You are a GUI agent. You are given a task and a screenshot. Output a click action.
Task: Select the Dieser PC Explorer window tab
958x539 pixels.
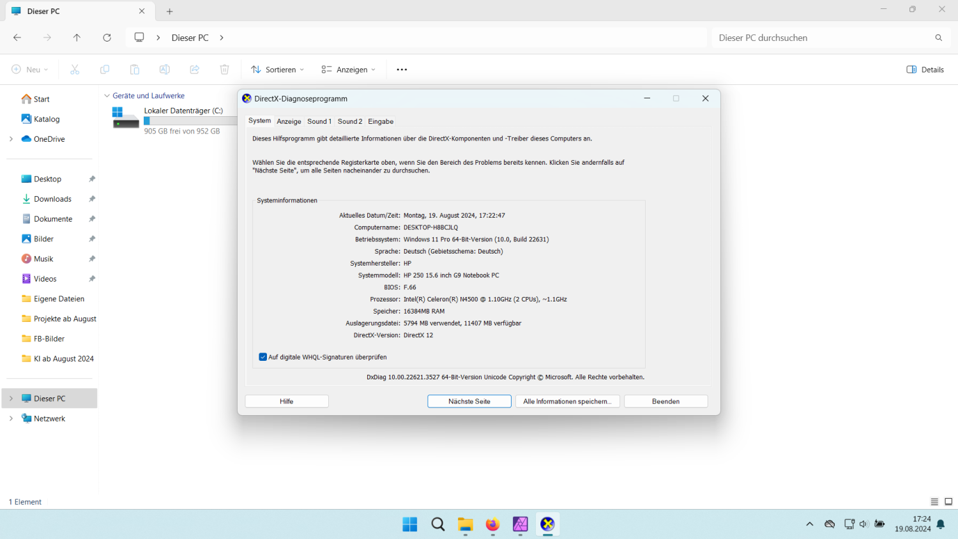click(x=79, y=11)
